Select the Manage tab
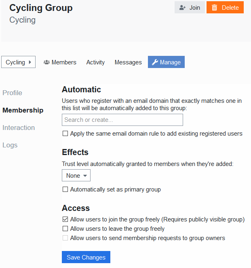 coord(166,62)
